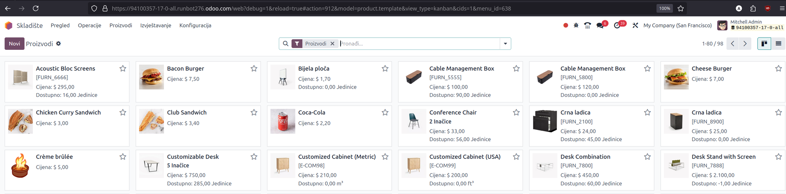786x194 pixels.
Task: Open the activities clock icon
Action: tap(617, 25)
